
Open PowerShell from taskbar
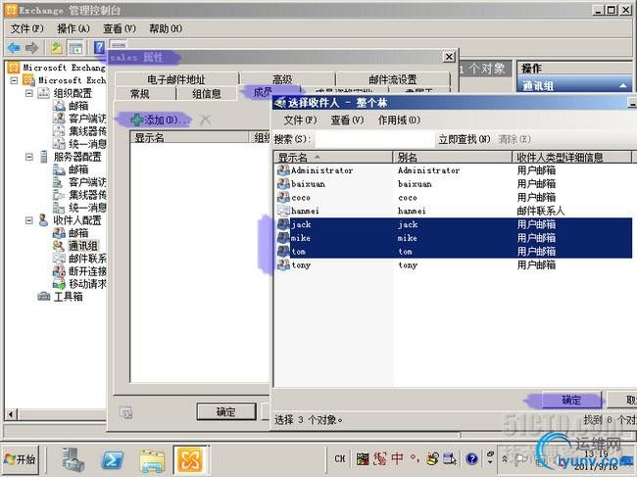click(x=112, y=460)
